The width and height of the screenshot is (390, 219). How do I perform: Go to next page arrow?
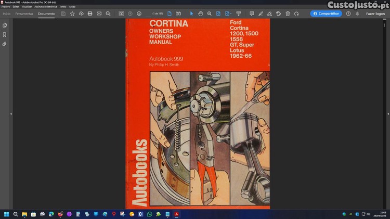[x=139, y=14]
